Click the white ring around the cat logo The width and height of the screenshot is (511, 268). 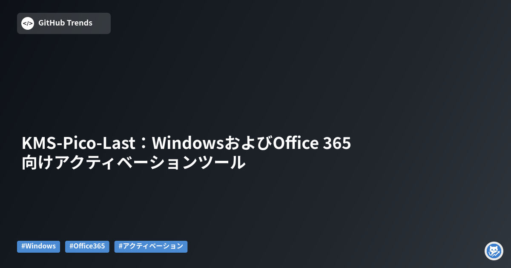(x=494, y=242)
